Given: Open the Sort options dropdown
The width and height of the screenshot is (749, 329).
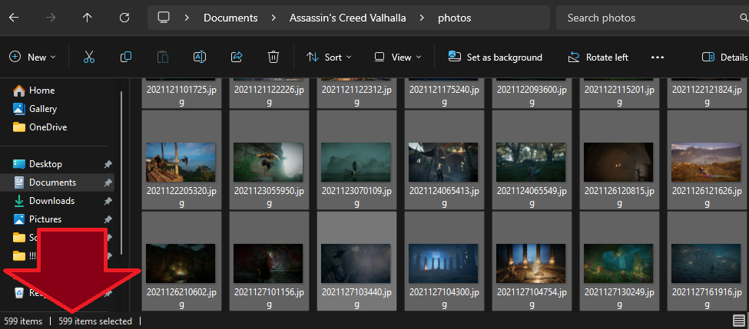Looking at the screenshot, I should click(x=329, y=58).
